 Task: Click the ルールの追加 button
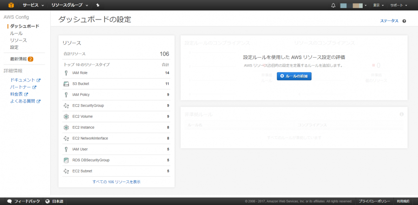[x=294, y=76]
